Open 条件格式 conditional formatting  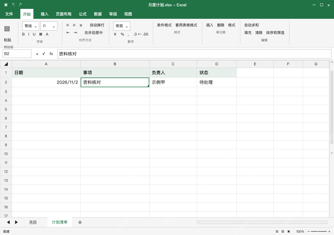tap(164, 25)
